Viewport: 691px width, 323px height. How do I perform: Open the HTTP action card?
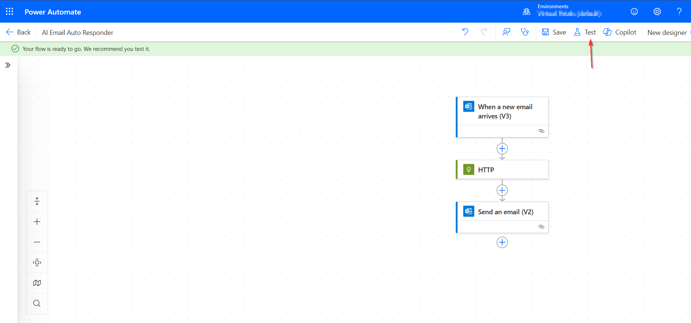click(x=502, y=170)
